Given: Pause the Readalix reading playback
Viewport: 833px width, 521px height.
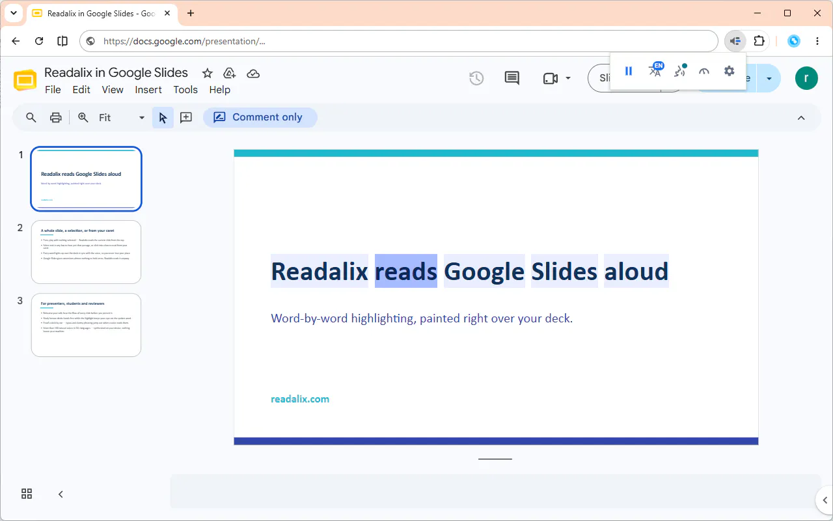Looking at the screenshot, I should (x=629, y=71).
